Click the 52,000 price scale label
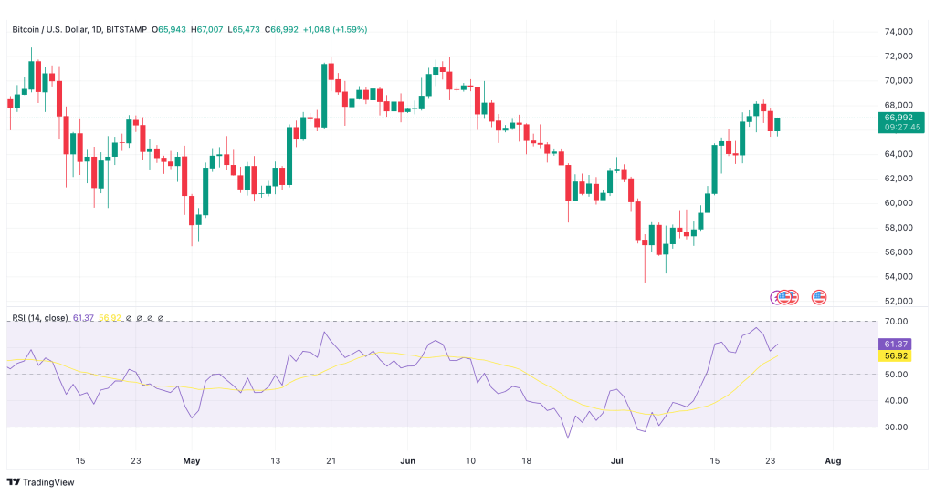The width and height of the screenshot is (935, 494). pyautogui.click(x=898, y=301)
